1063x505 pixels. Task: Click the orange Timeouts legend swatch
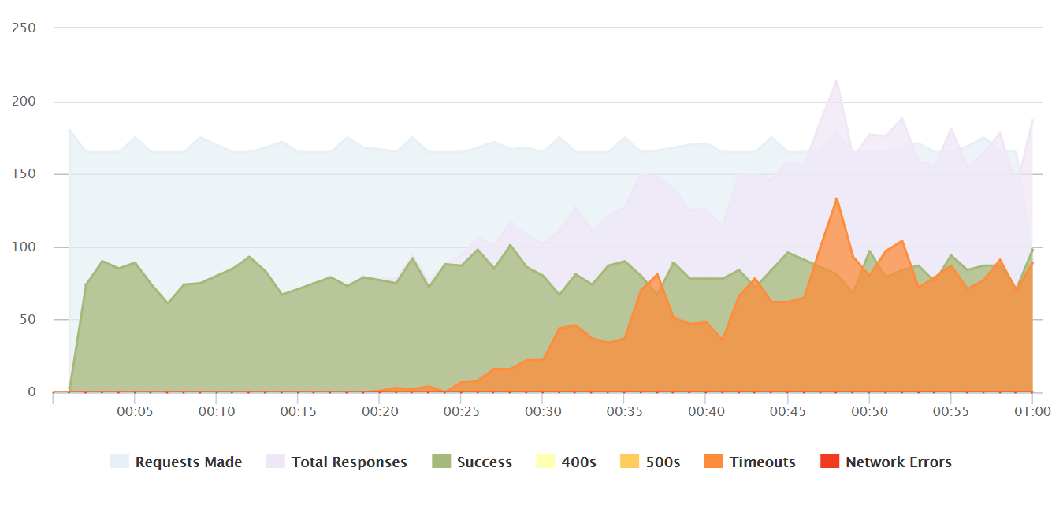(x=714, y=462)
